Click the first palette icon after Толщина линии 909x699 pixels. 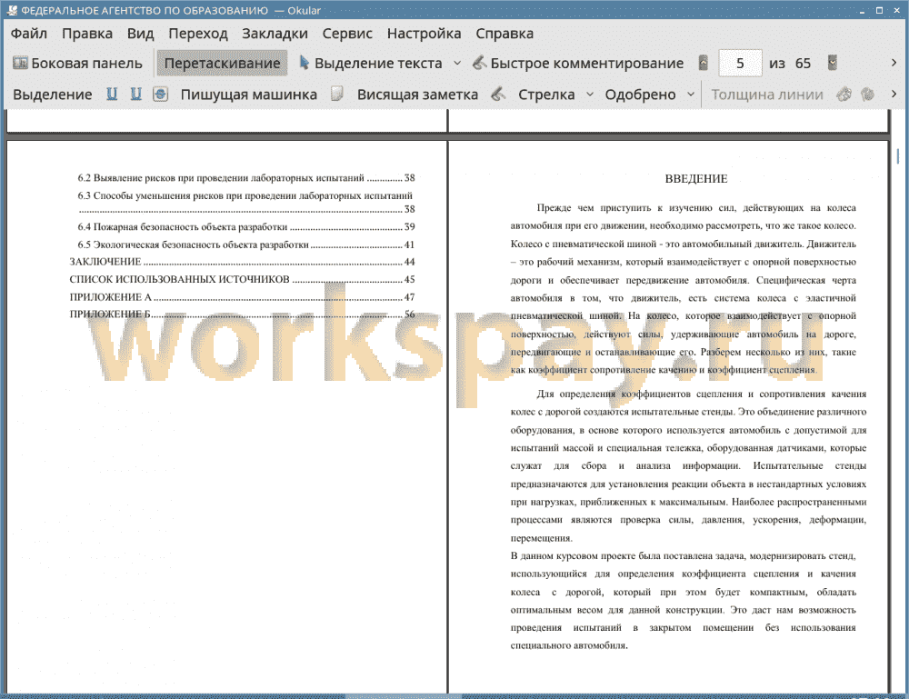[844, 94]
